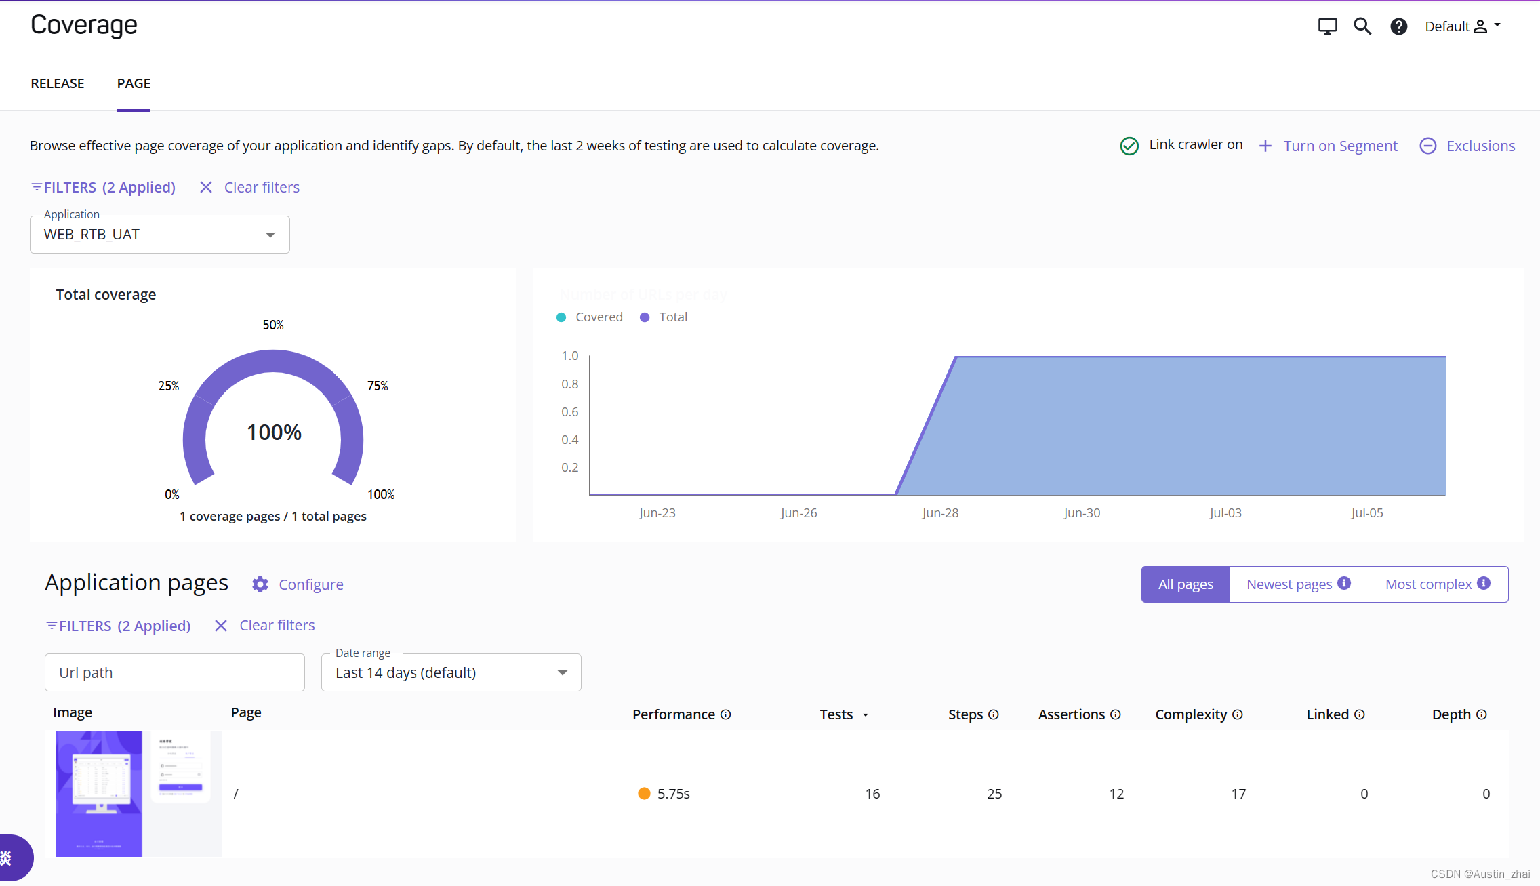Switch to the RELEASE tab

pos(57,83)
